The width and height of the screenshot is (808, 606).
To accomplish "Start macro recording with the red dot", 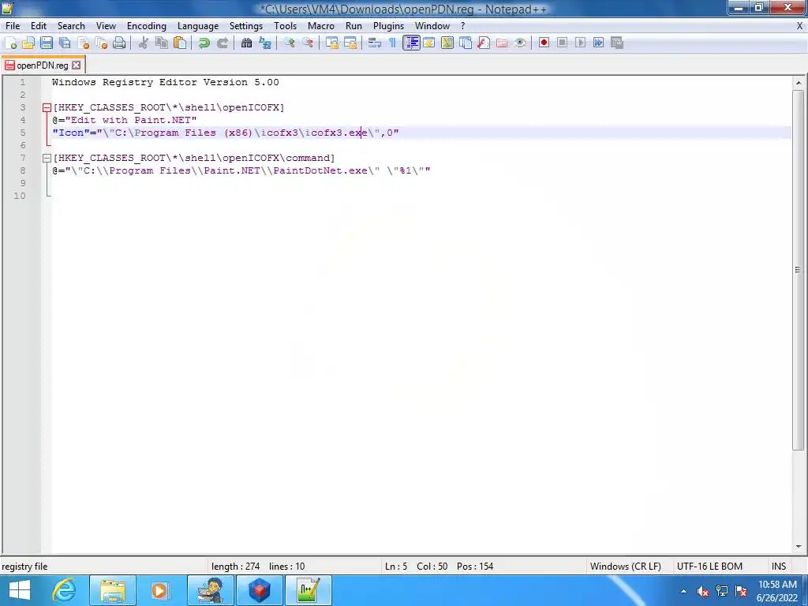I will (x=544, y=43).
